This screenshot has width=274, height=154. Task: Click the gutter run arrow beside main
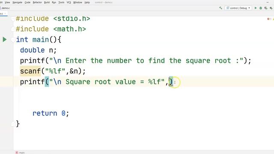pyautogui.click(x=5, y=39)
